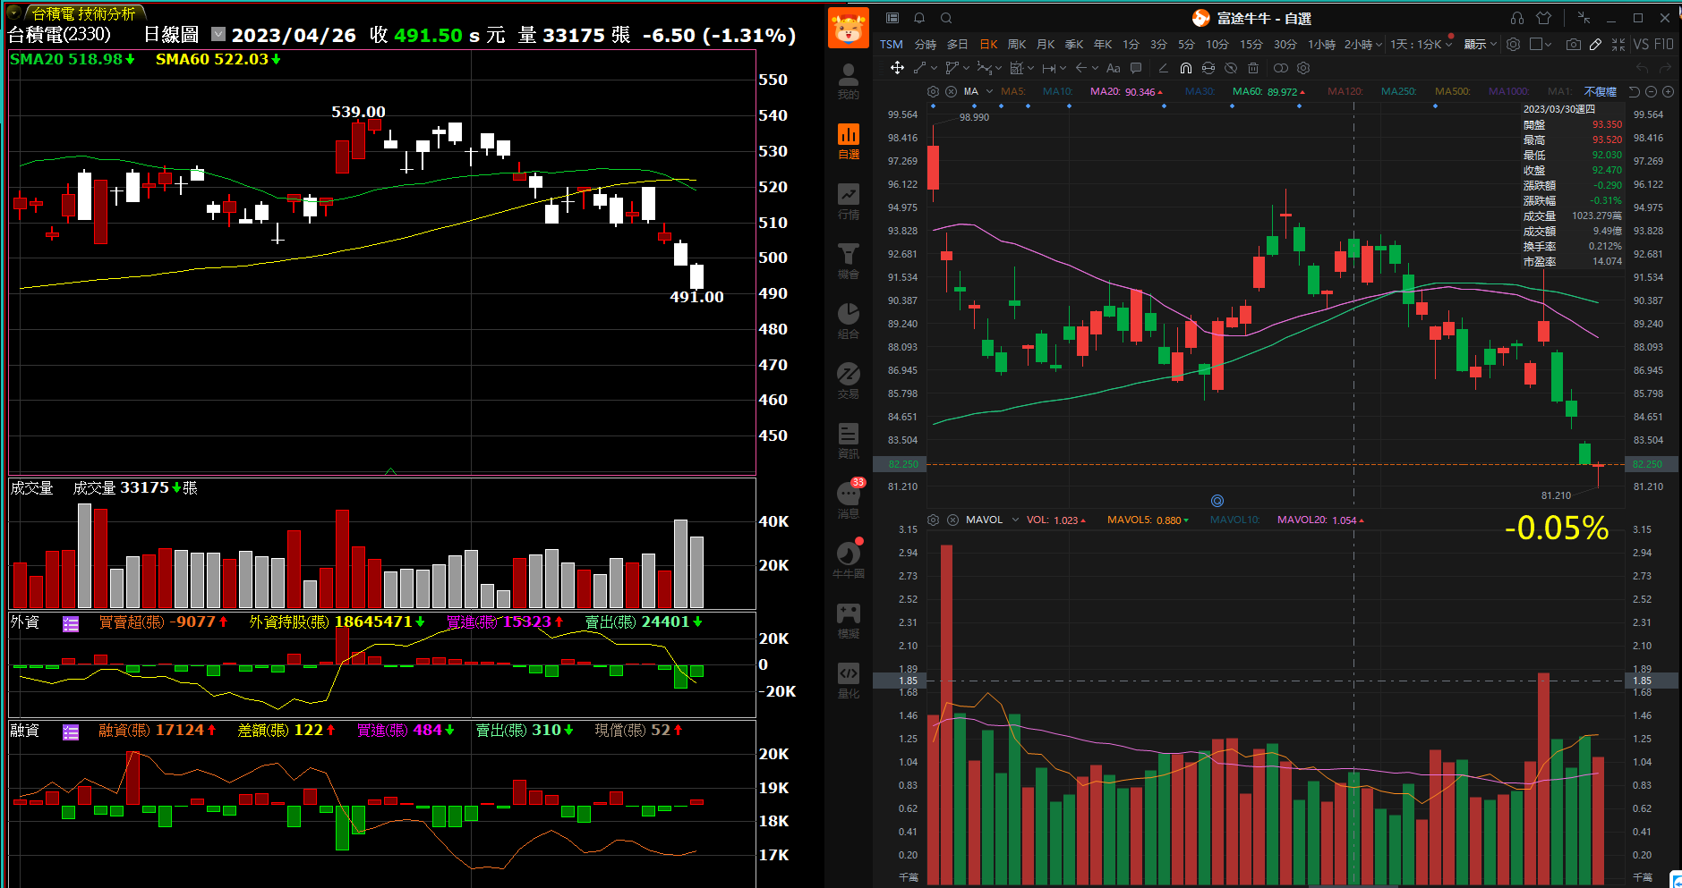This screenshot has height=888, width=1682.
Task: Open the 交易 section in sidebar
Action: pyautogui.click(x=849, y=381)
